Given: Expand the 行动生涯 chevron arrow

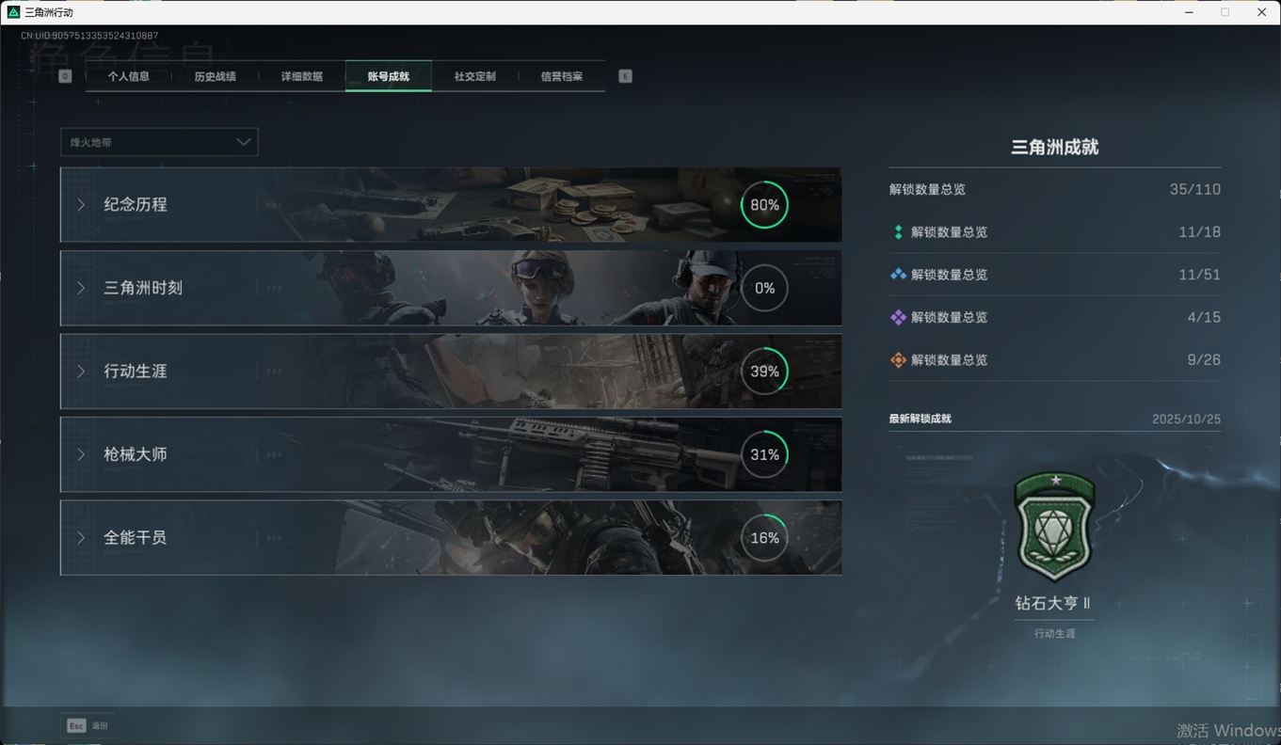Looking at the screenshot, I should 81,372.
